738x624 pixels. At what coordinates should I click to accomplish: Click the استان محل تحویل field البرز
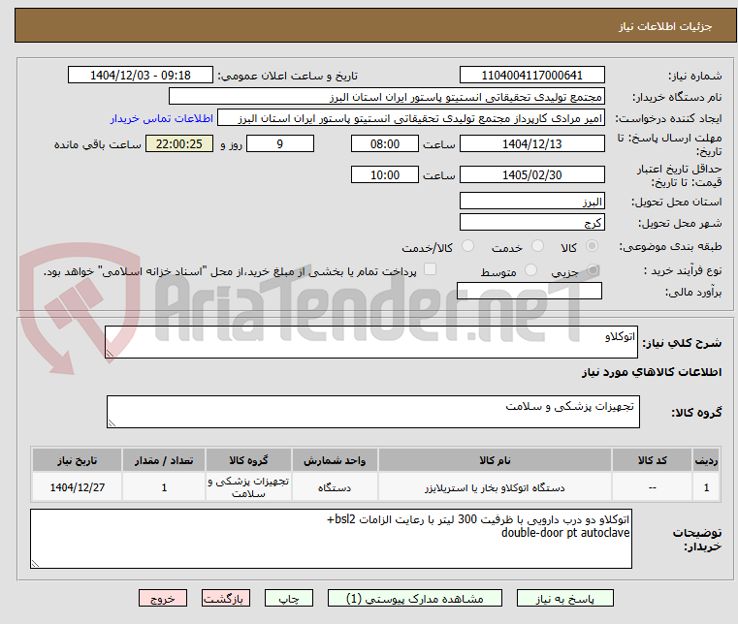coord(531,202)
